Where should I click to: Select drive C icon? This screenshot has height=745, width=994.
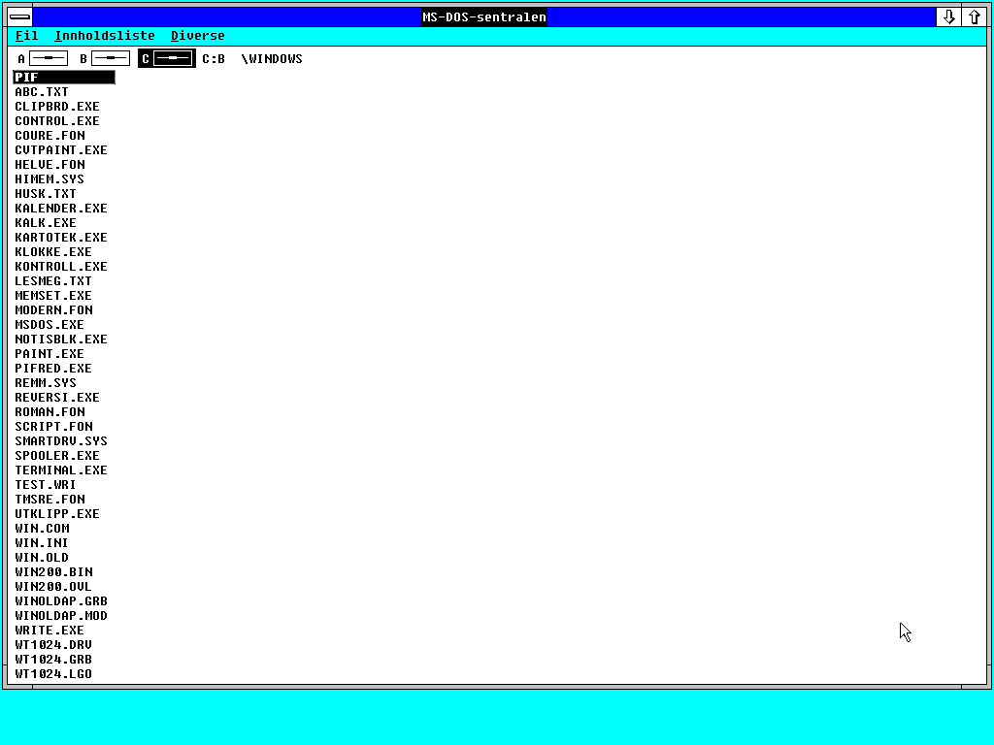[167, 59]
